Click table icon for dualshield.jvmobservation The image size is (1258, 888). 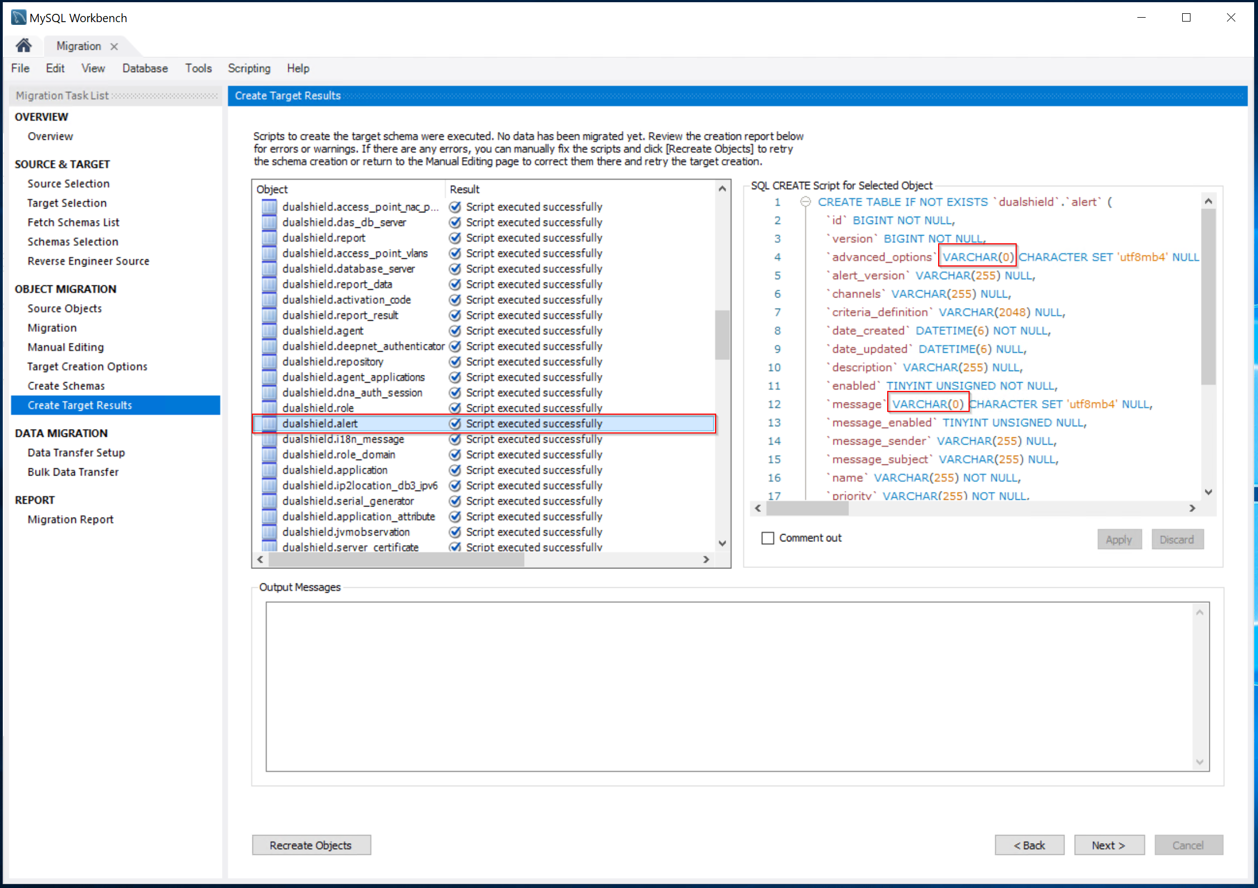tap(269, 532)
